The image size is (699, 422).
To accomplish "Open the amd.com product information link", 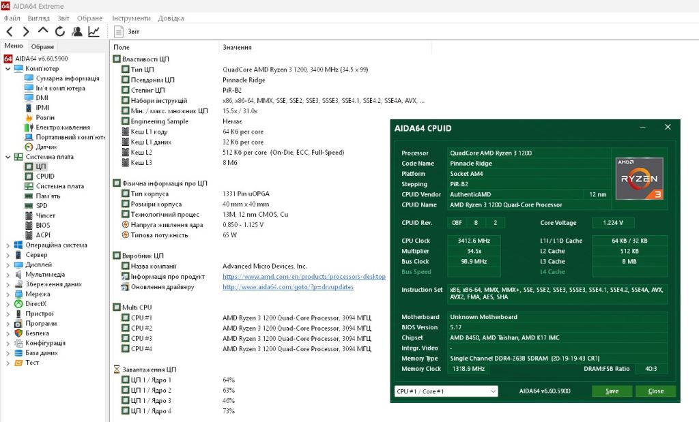I will 304,276.
